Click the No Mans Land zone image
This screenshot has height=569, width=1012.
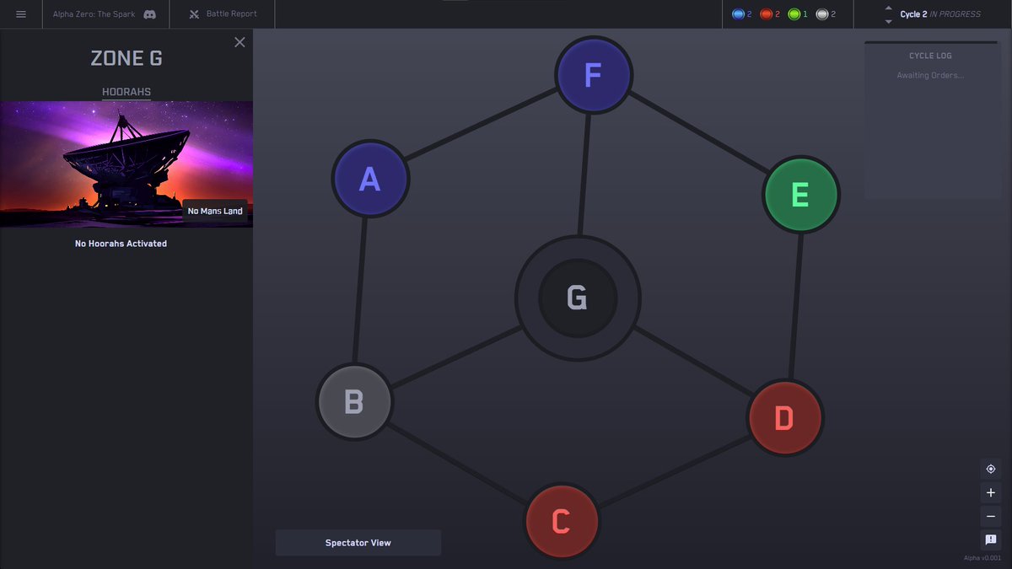(126, 164)
